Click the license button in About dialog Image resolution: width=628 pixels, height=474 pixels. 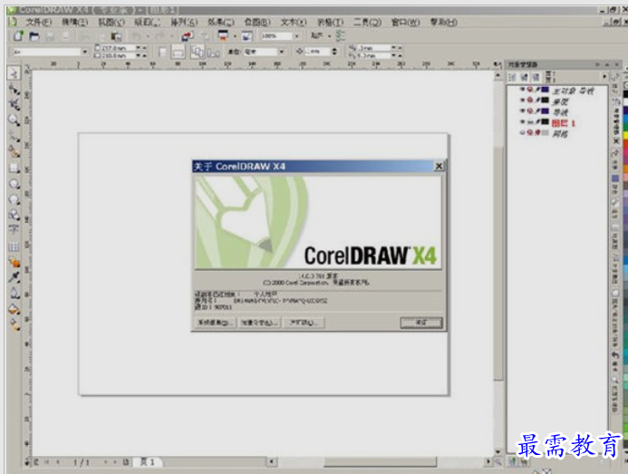304,323
